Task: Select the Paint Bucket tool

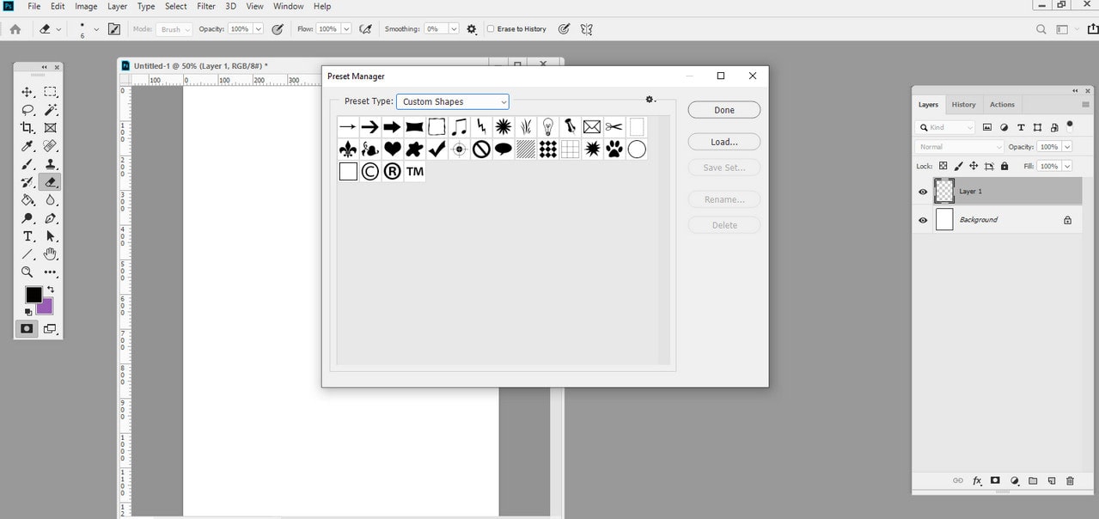Action: click(x=27, y=200)
